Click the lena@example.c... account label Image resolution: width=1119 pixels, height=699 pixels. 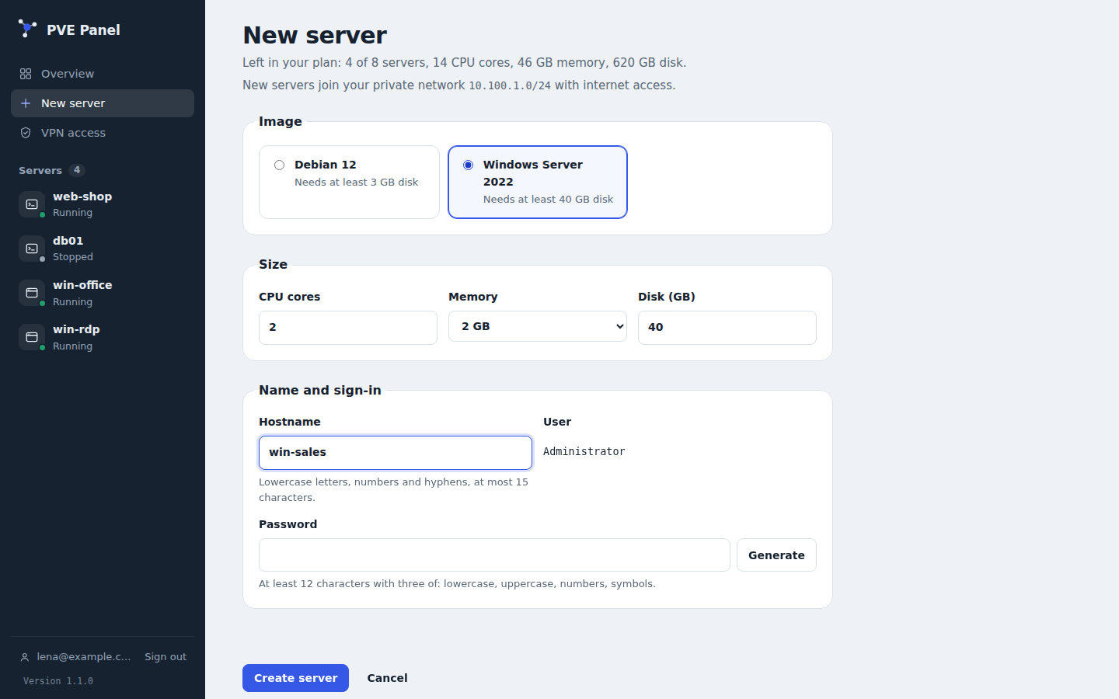tap(84, 657)
